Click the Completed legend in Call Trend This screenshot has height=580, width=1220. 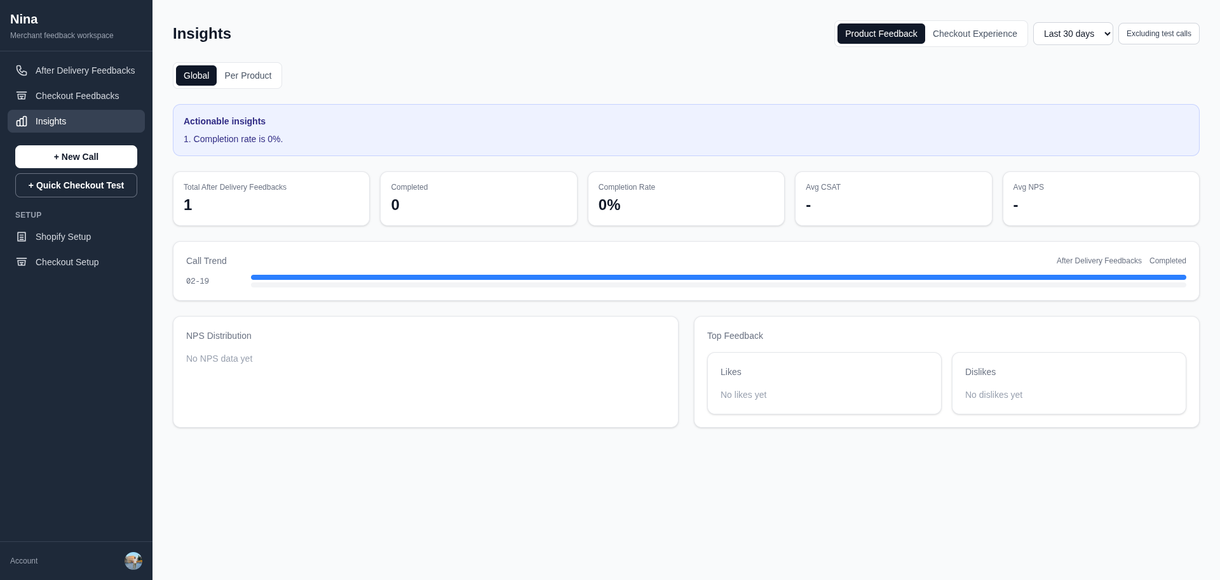click(x=1167, y=261)
